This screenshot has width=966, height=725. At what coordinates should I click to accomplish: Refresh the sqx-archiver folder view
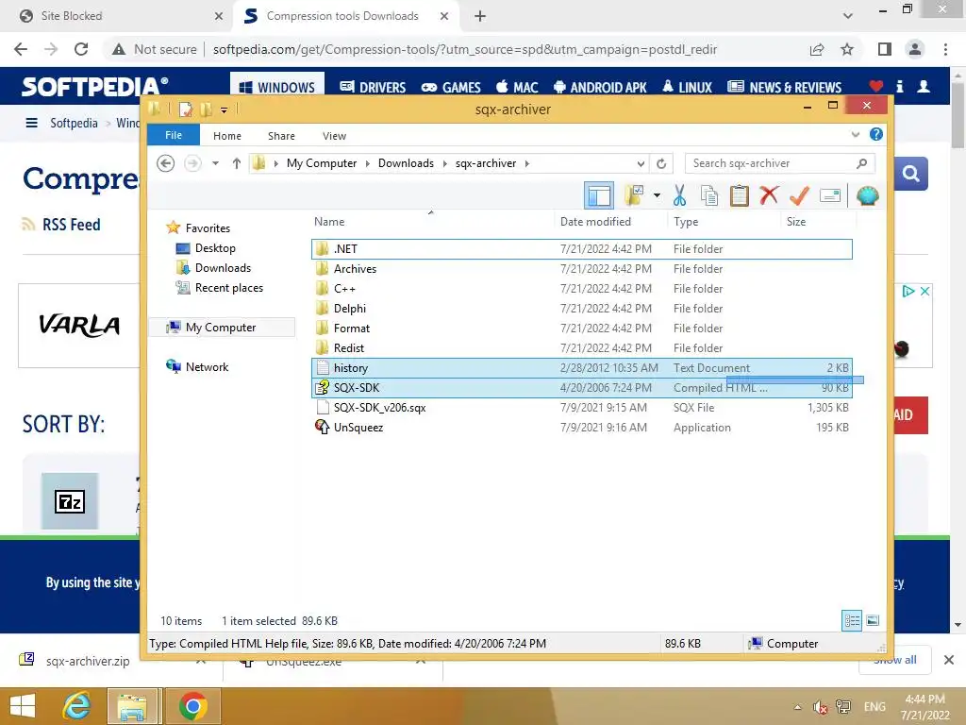[661, 163]
